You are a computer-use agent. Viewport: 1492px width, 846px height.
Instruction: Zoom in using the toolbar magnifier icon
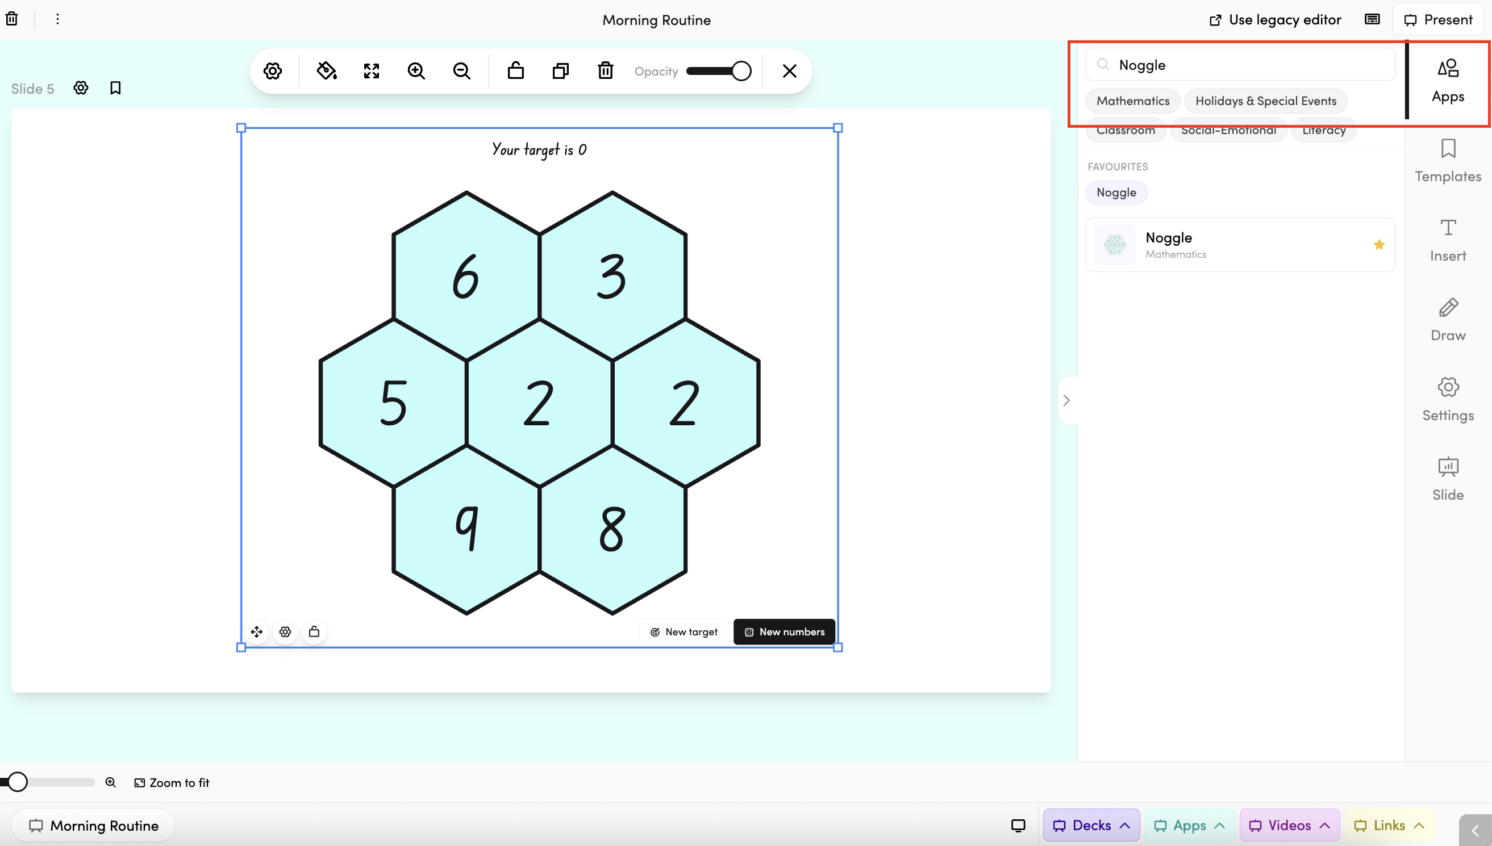pyautogui.click(x=416, y=71)
